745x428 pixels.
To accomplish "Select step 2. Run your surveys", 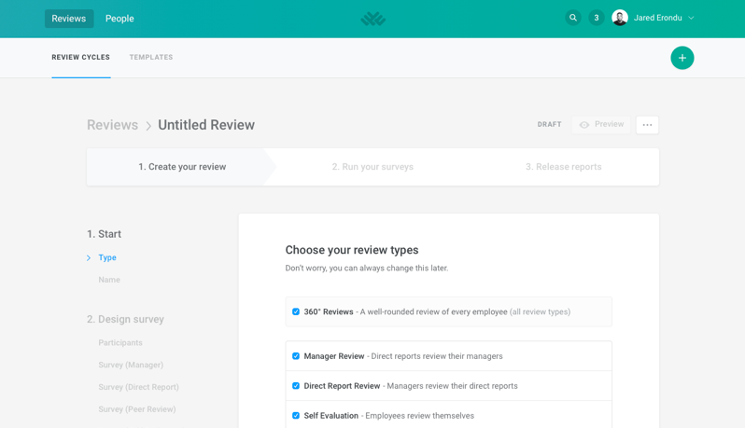I will click(372, 167).
